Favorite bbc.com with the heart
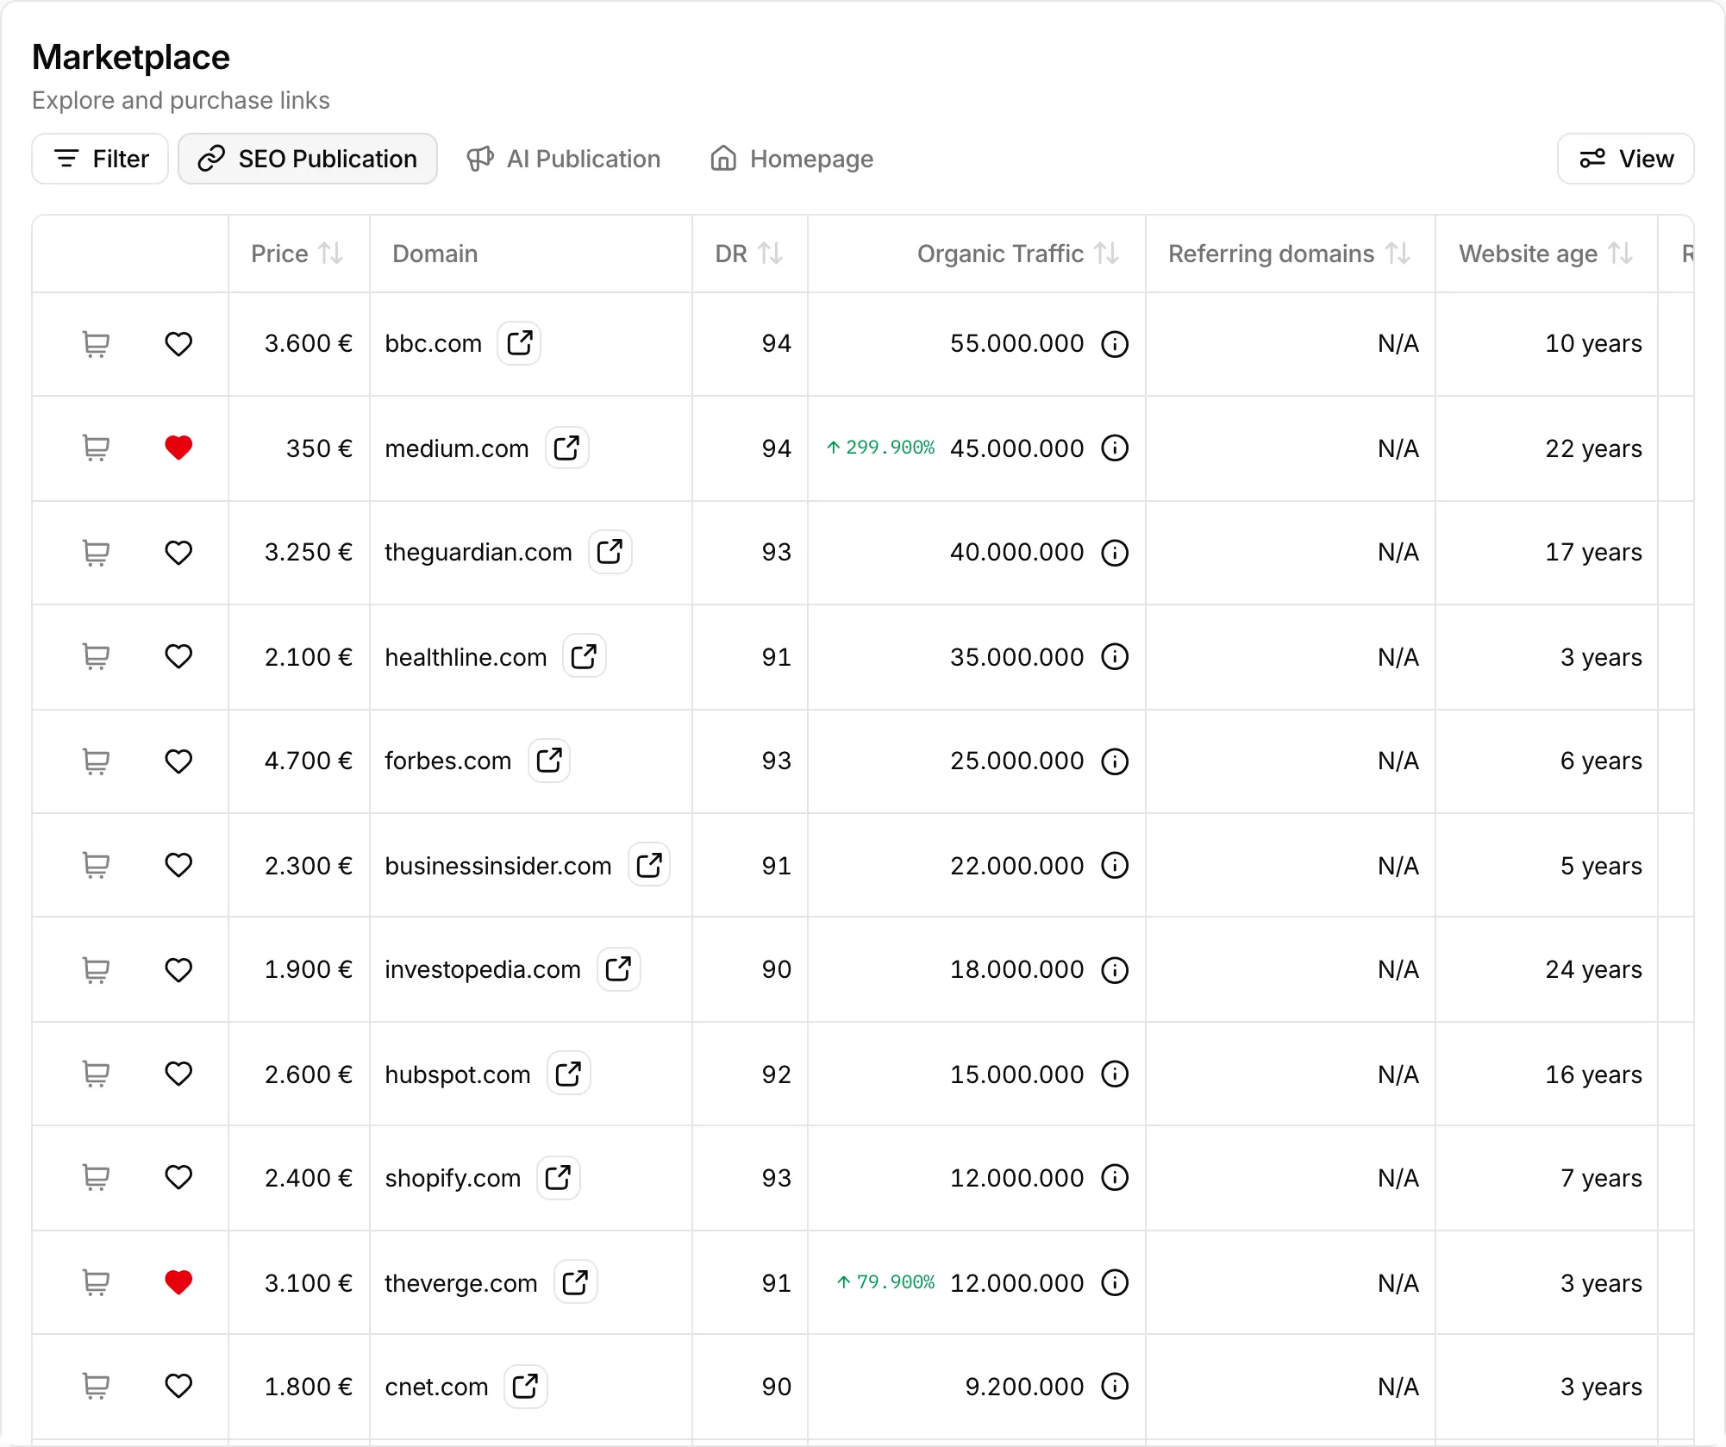 (x=178, y=344)
